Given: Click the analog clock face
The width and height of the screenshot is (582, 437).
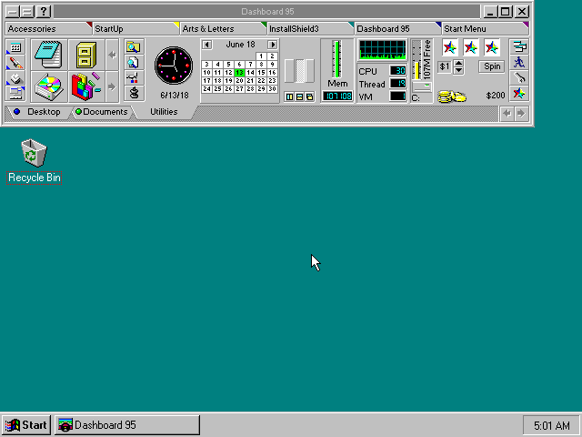Looking at the screenshot, I should coord(174,66).
